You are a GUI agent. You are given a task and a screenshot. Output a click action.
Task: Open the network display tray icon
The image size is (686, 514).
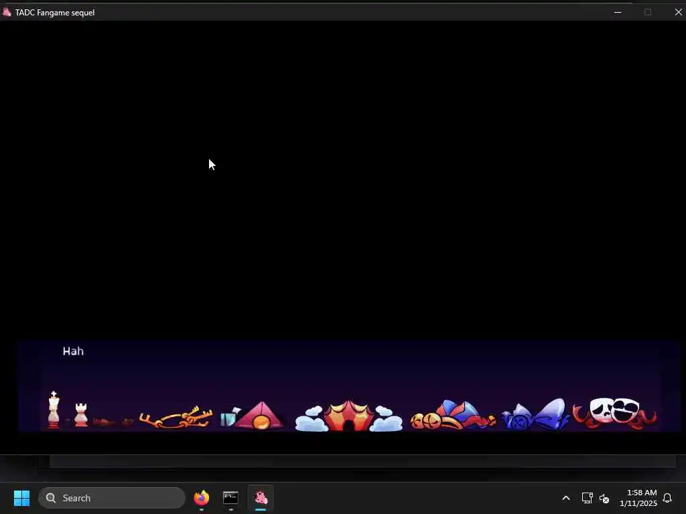pos(587,498)
